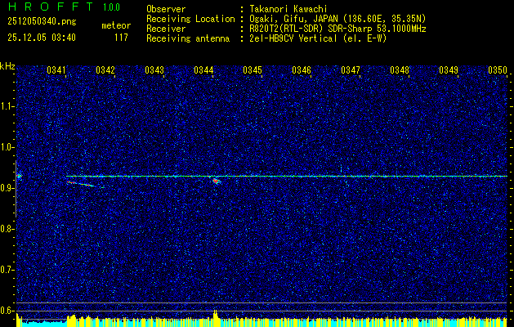Click the version number 1.0.0
Viewport: 514px width, 327px height.
tap(111, 7)
